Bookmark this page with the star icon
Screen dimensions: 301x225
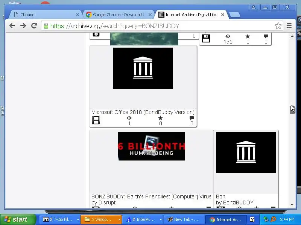278,25
